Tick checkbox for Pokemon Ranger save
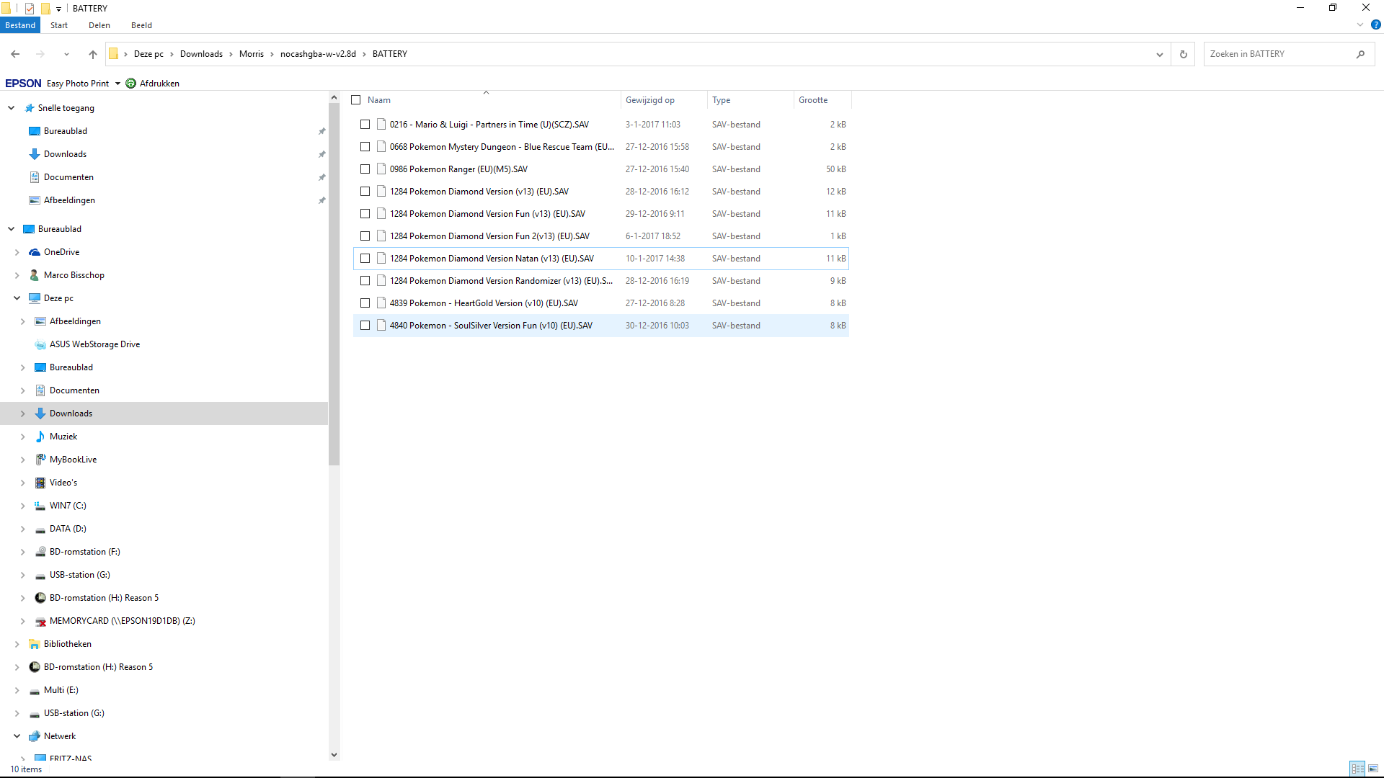 pyautogui.click(x=365, y=169)
